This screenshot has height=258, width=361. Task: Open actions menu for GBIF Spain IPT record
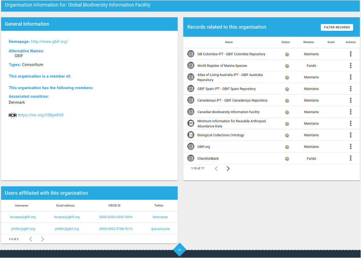pos(351,89)
